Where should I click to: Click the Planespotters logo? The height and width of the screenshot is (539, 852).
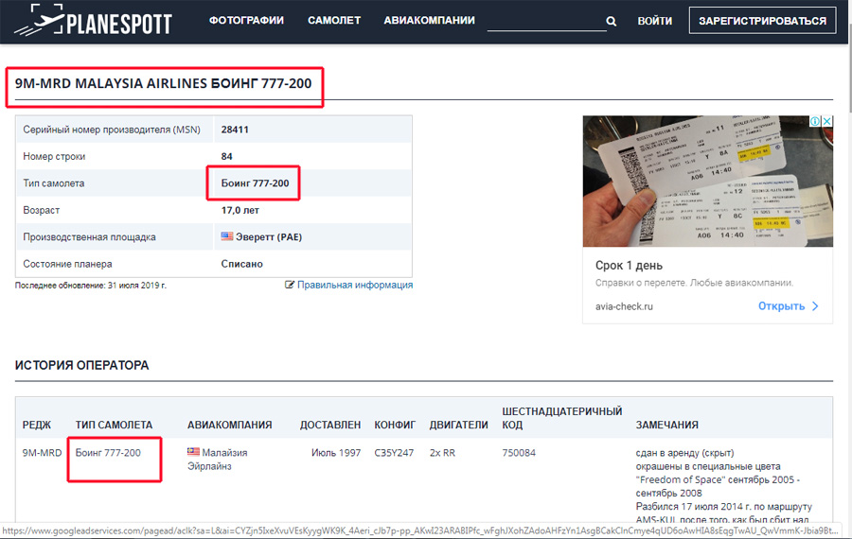(93, 21)
